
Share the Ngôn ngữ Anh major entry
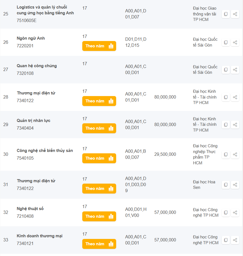click(x=235, y=42)
